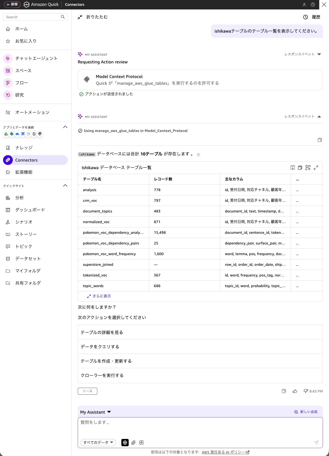Click the S3 bucket connector icon
This screenshot has height=456, width=329.
click(28, 134)
